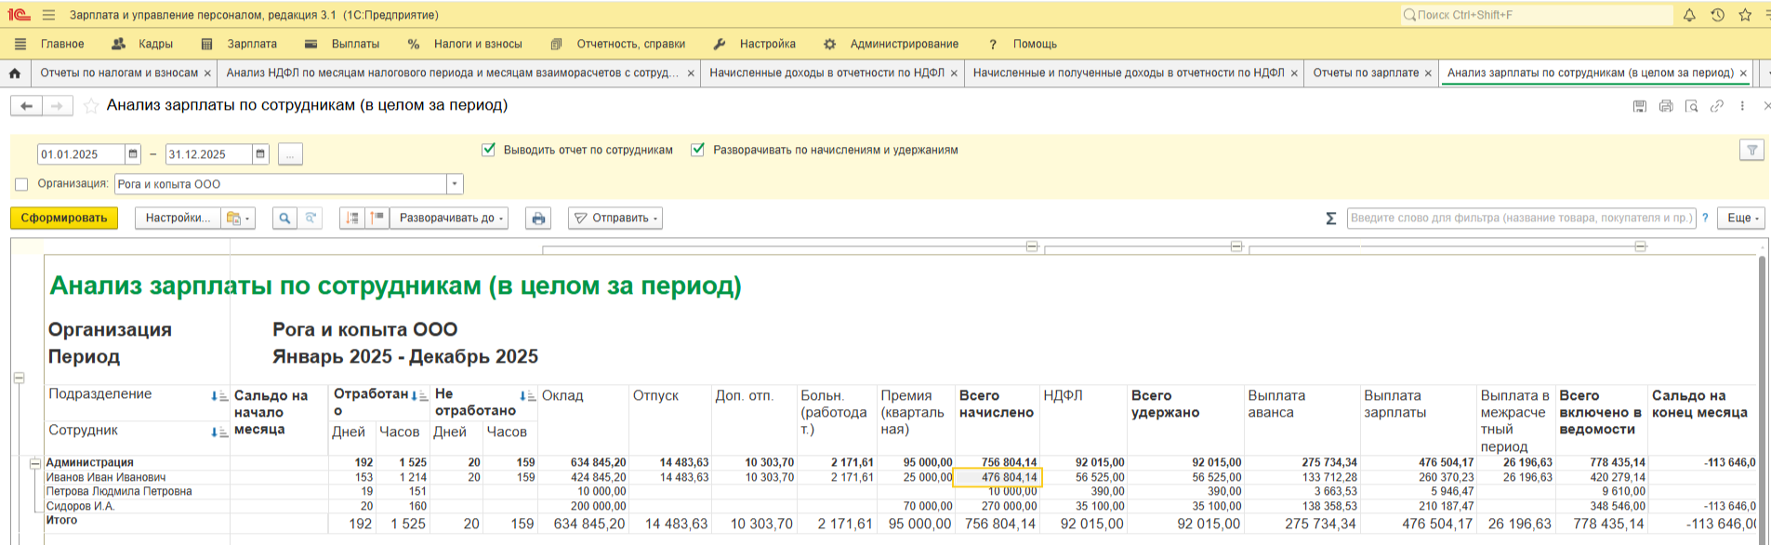Screen dimensions: 1771x545
Task: Open the start date calendar picker
Action: (x=133, y=154)
